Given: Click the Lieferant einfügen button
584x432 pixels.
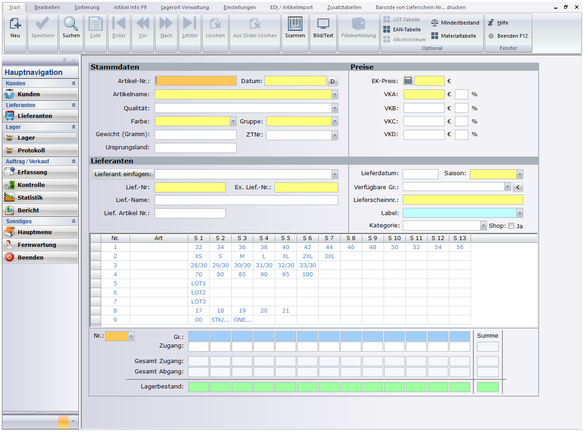Looking at the screenshot, I should pyautogui.click(x=123, y=174).
